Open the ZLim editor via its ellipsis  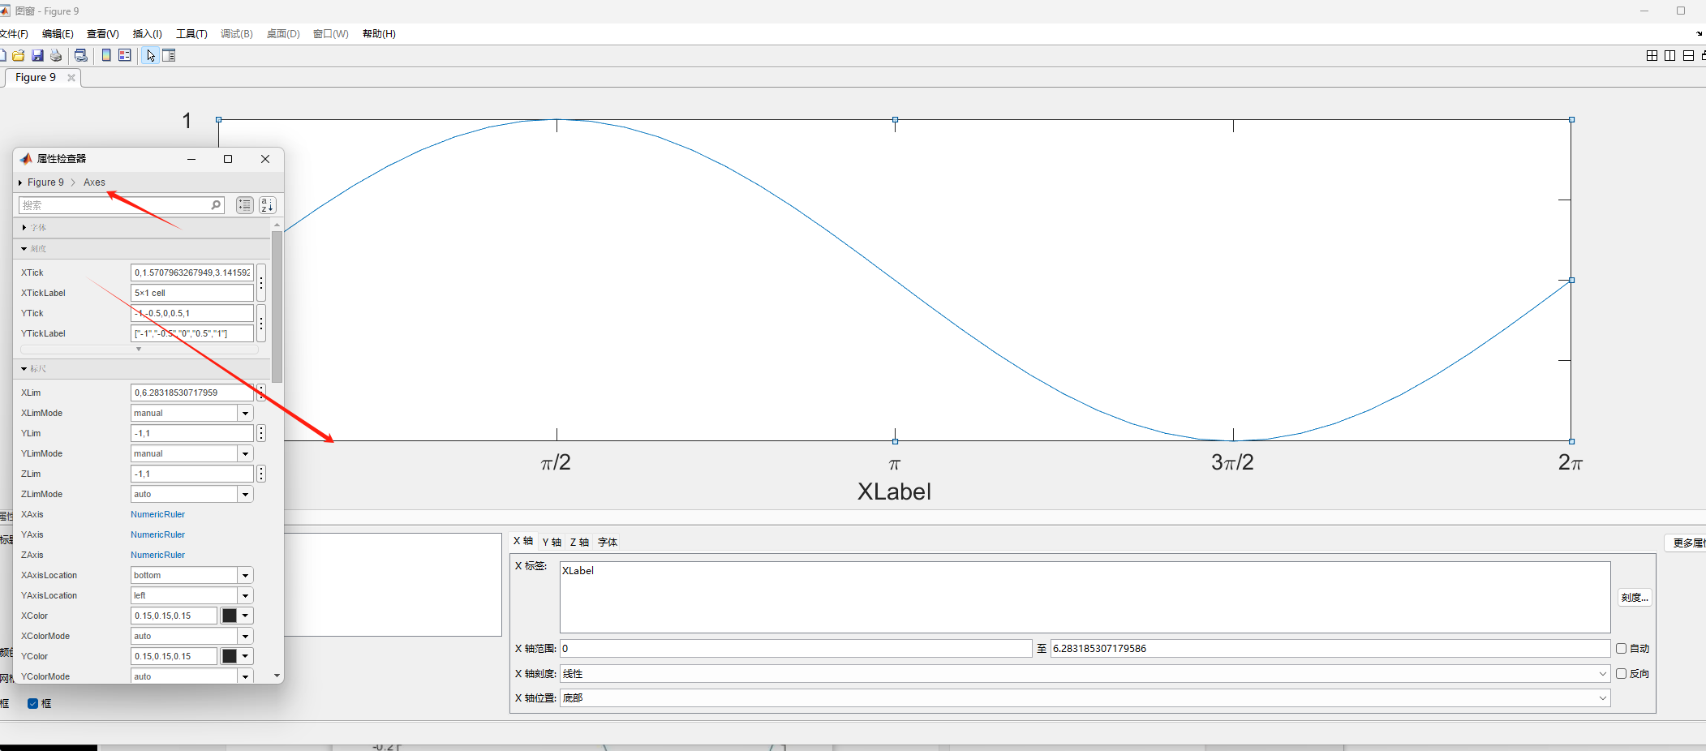(x=261, y=474)
